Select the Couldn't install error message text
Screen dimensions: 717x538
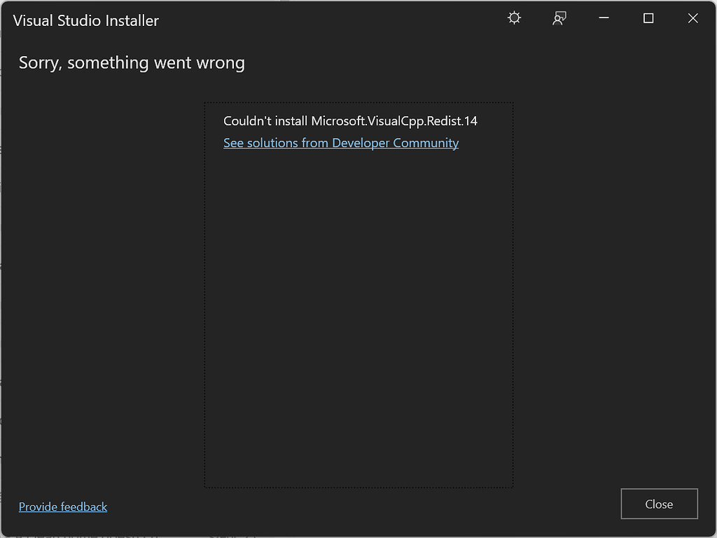[265, 120]
